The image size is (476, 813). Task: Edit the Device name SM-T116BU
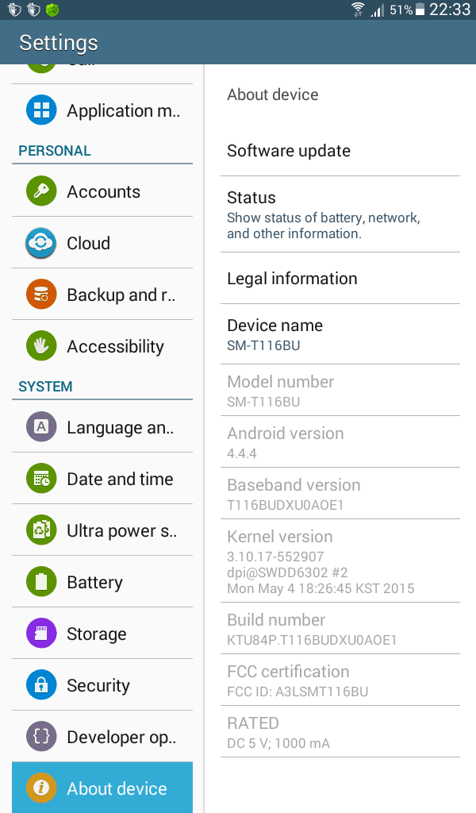tap(340, 334)
